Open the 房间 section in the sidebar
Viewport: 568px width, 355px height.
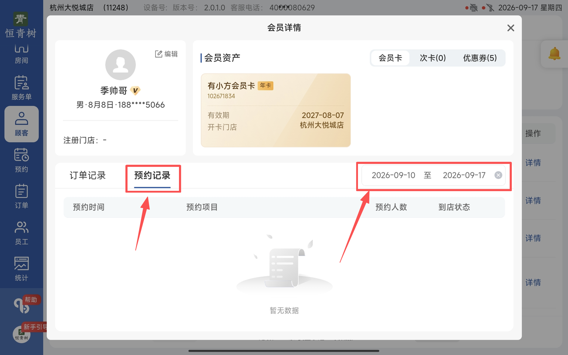pos(21,54)
